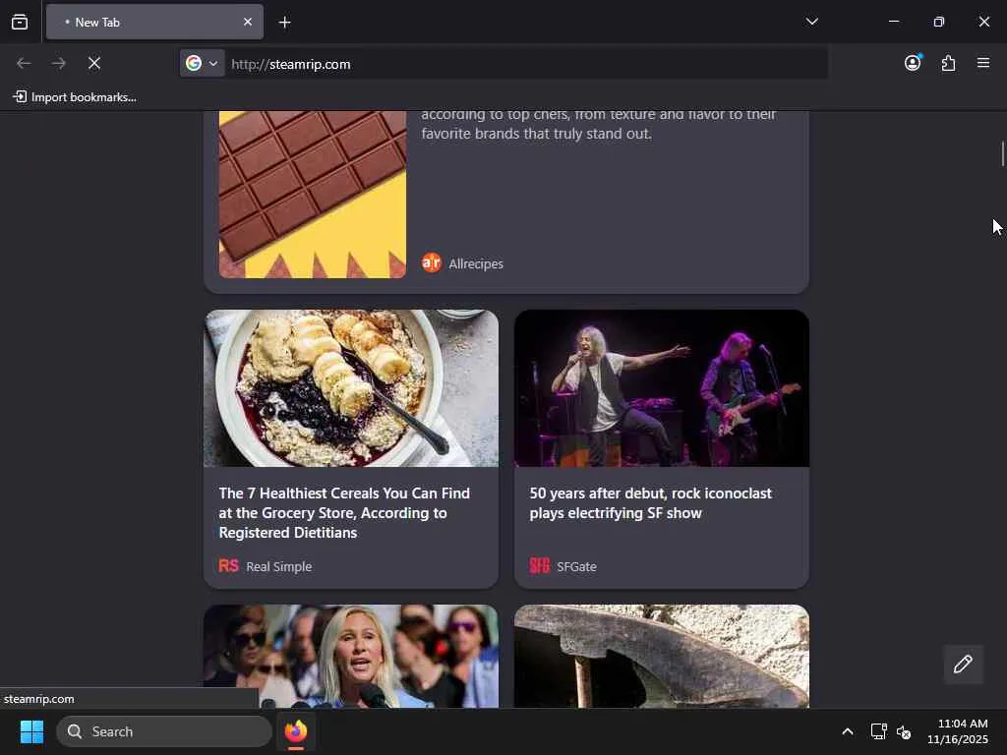Open the rock iconoclast SF show article

[650, 502]
